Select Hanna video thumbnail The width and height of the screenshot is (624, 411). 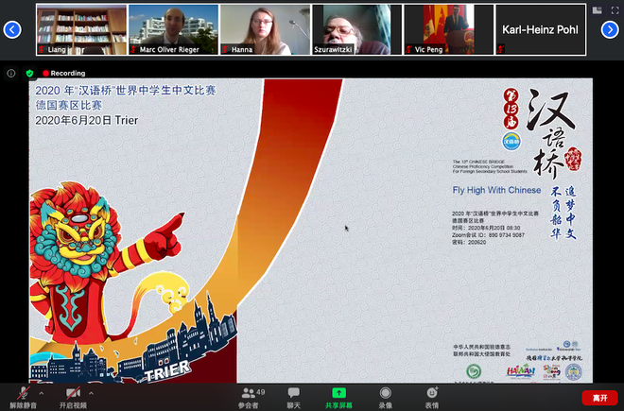[x=266, y=29]
